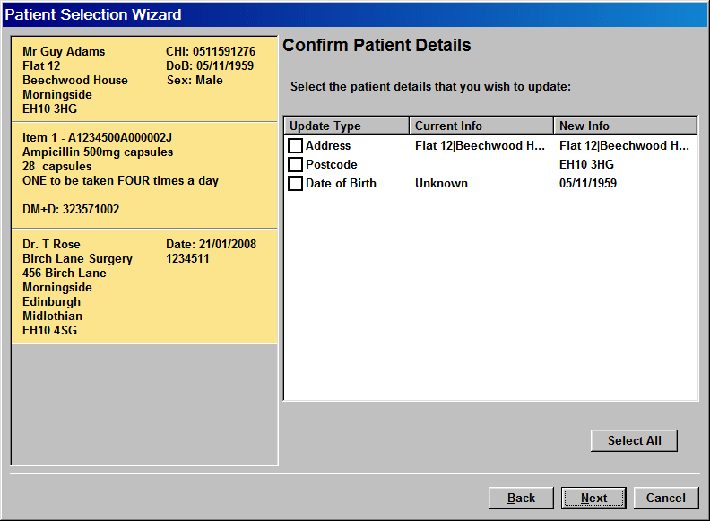The width and height of the screenshot is (710, 521).
Task: Click the current address value in the Address row
Action: [481, 146]
